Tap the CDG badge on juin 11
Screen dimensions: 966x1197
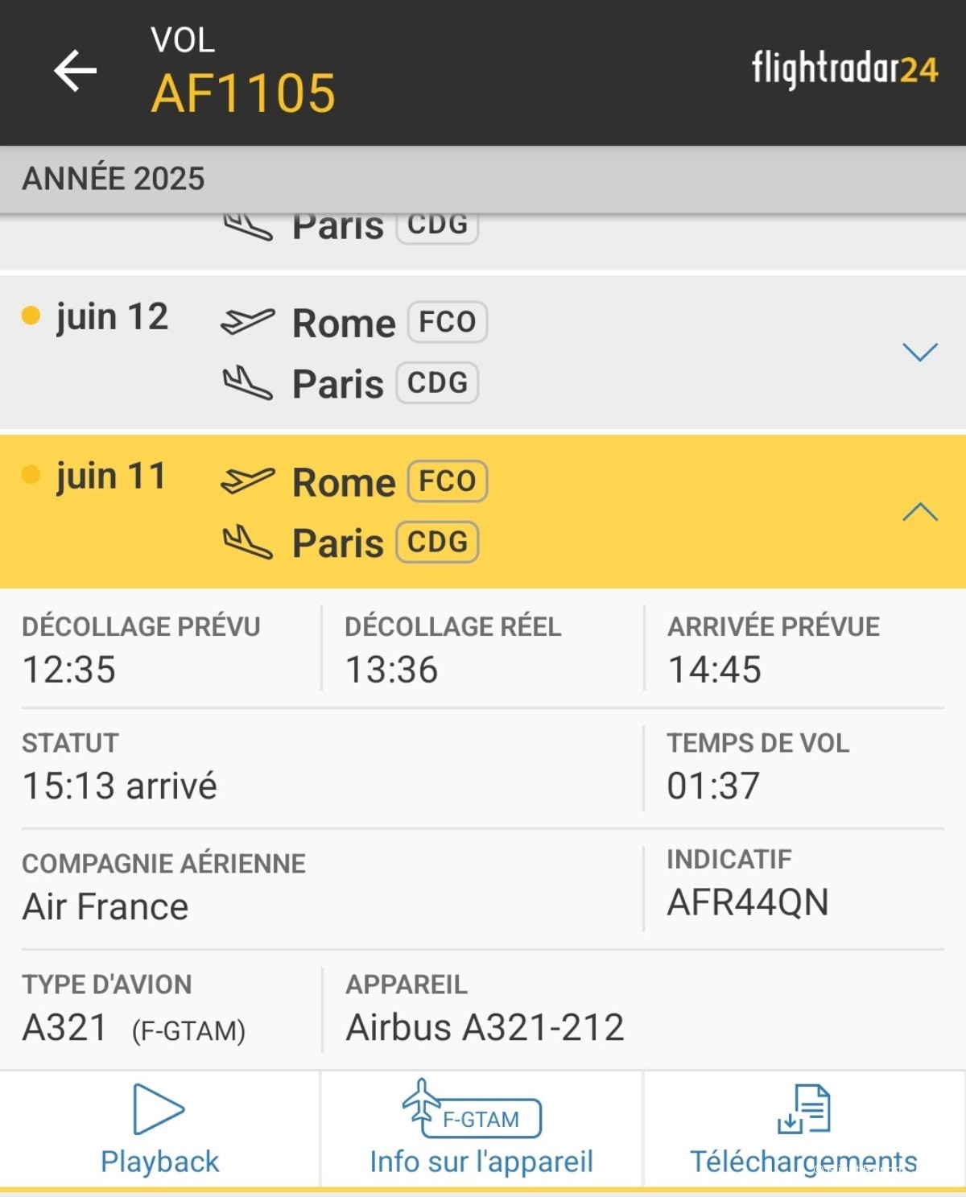coord(437,542)
